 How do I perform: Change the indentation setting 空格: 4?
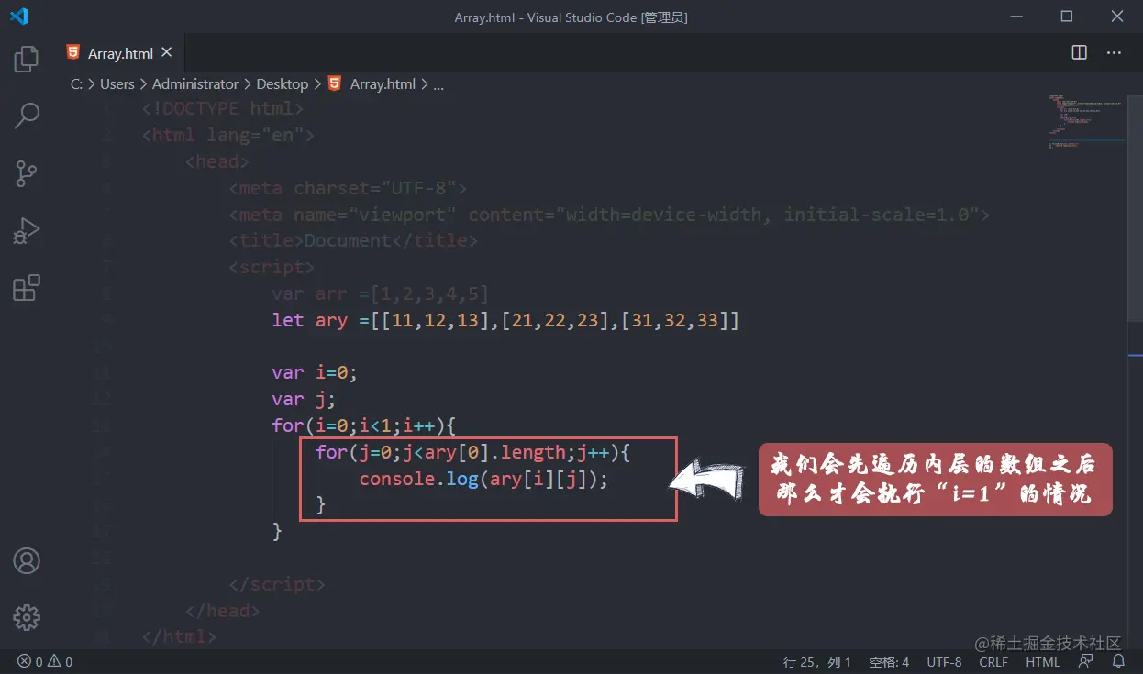[x=889, y=661]
